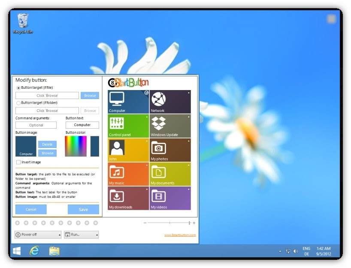This screenshot has width=351, height=268.
Task: Open the My videos tile
Action: pyautogui.click(x=170, y=199)
